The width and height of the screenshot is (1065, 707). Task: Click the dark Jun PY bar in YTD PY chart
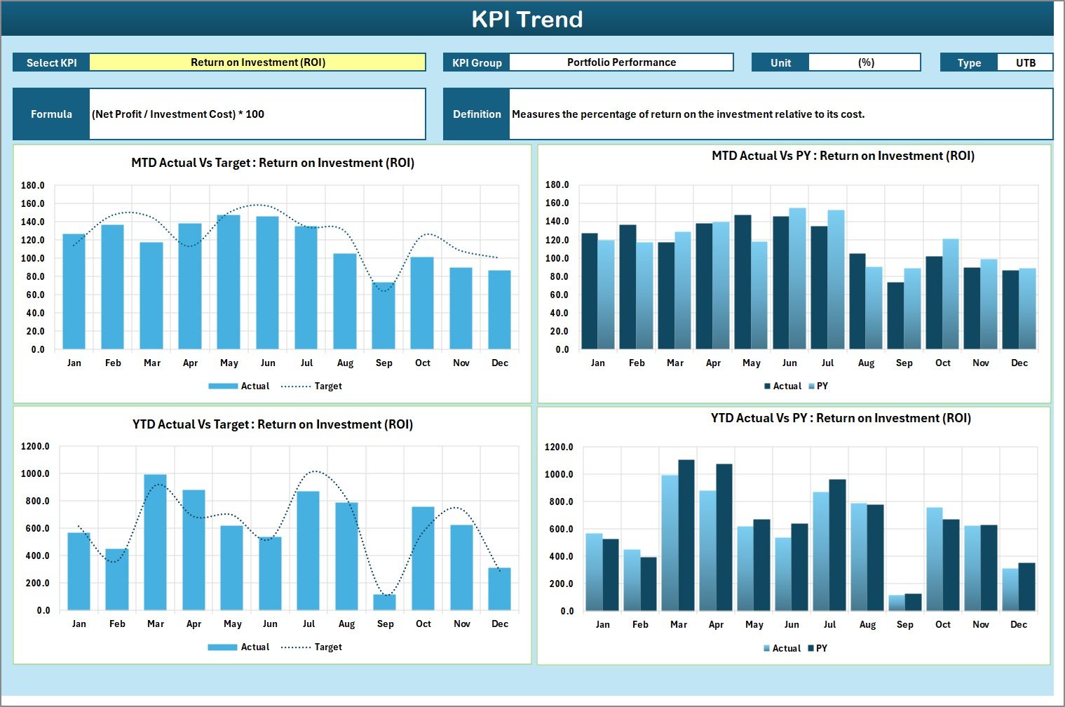[799, 567]
